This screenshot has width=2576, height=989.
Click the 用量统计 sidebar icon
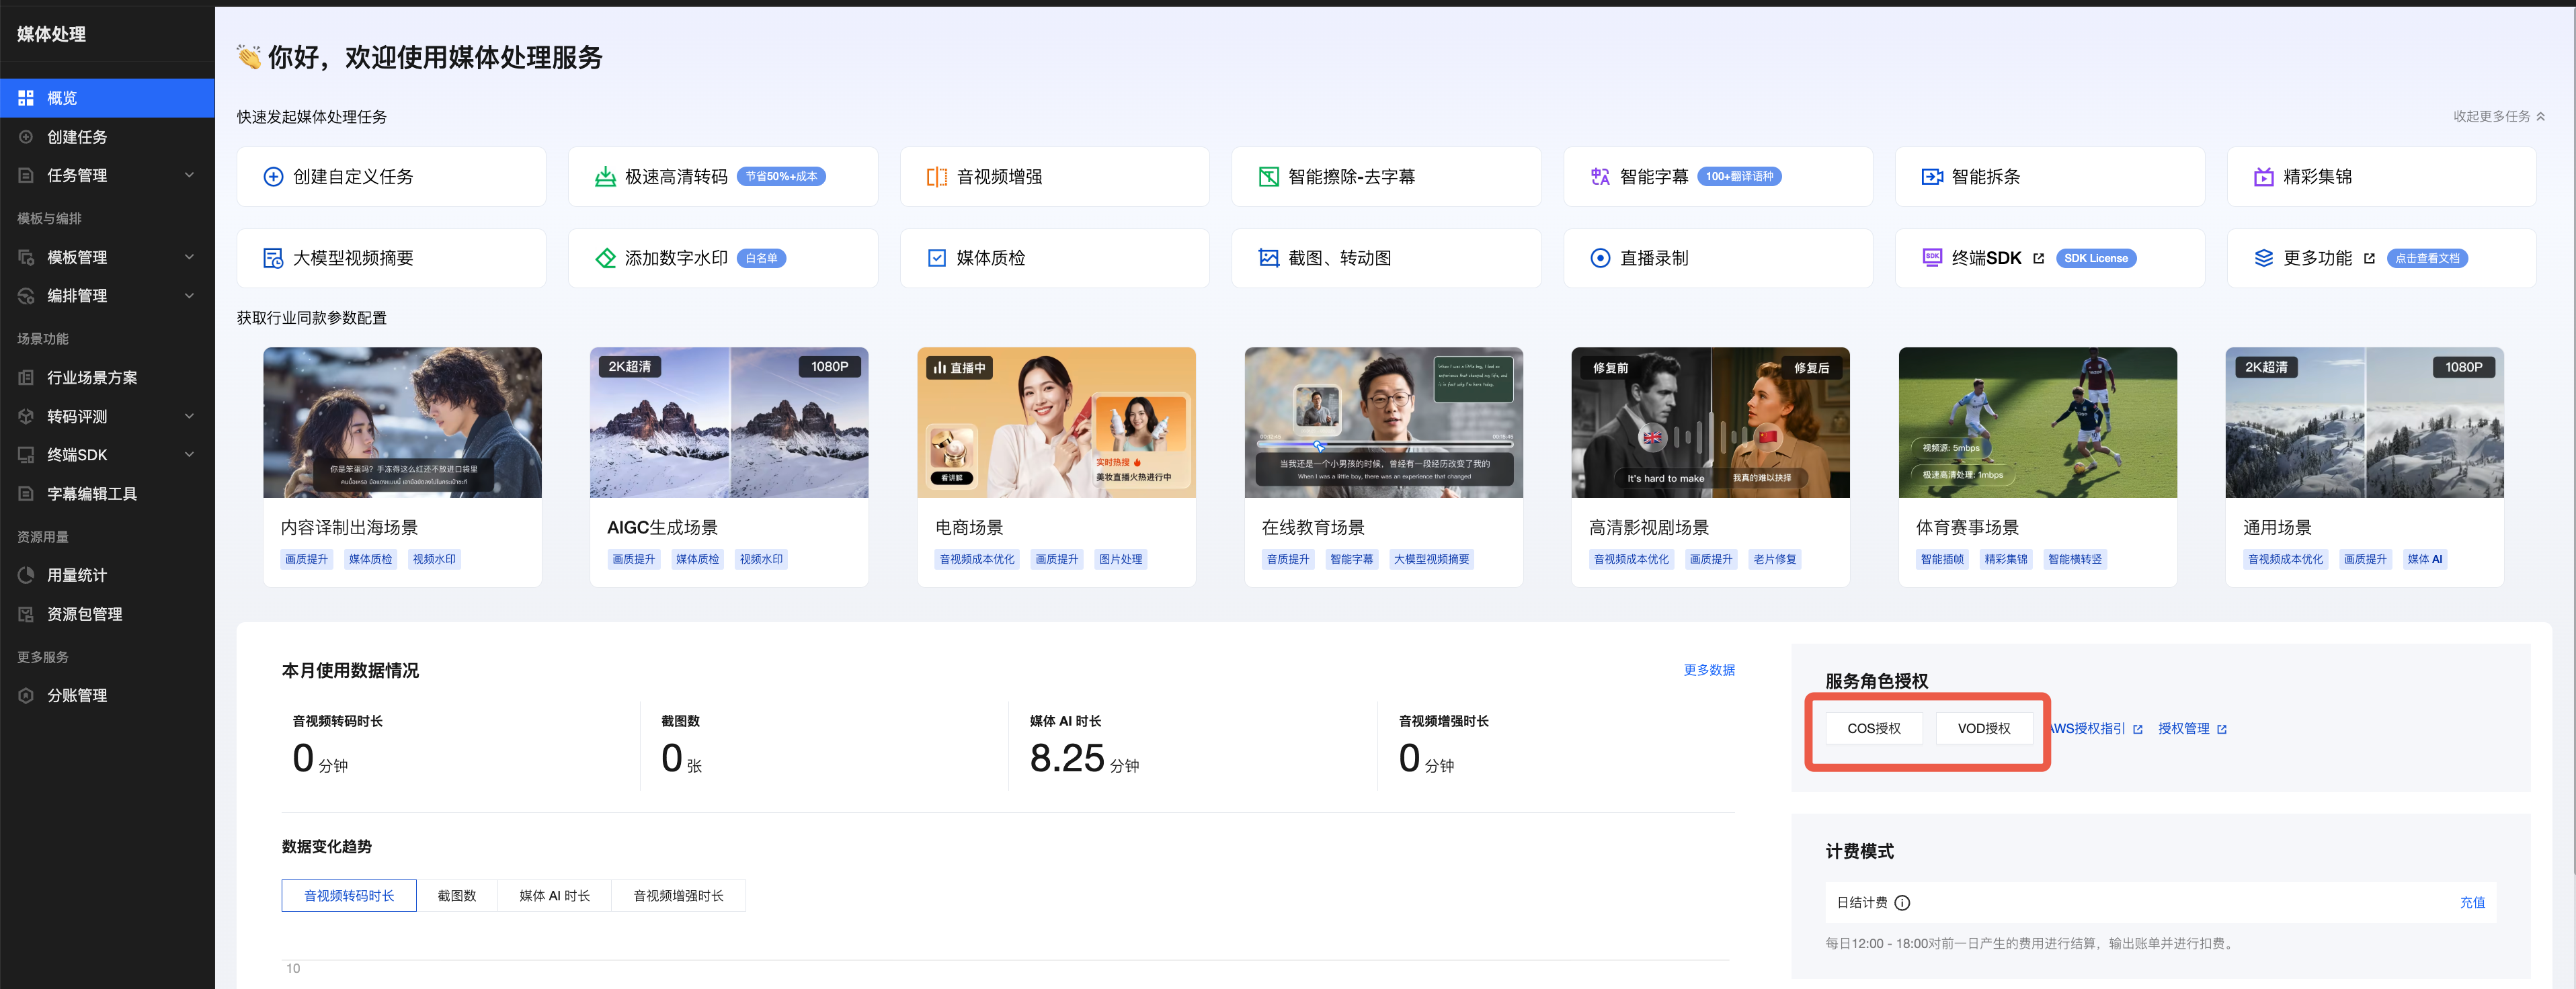pos(27,575)
